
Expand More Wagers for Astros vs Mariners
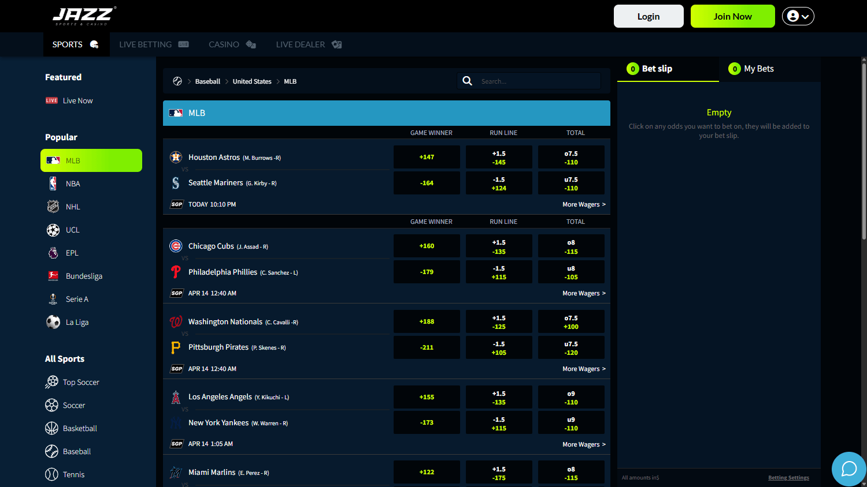(584, 204)
